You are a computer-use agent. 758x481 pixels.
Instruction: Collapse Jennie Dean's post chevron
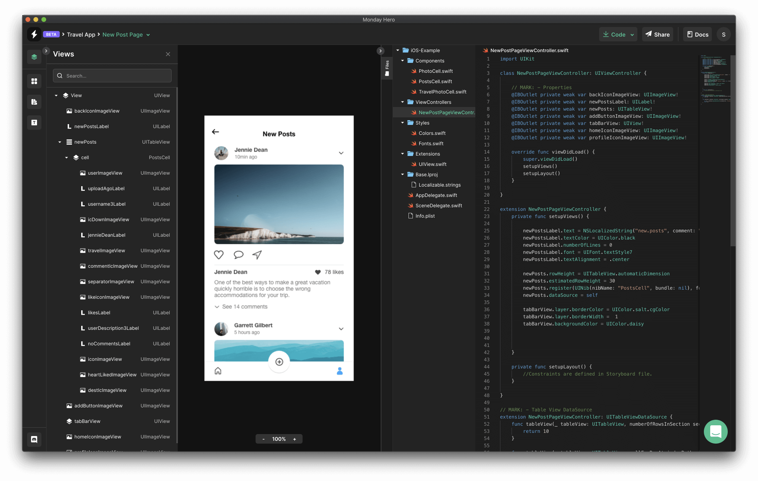pyautogui.click(x=341, y=153)
